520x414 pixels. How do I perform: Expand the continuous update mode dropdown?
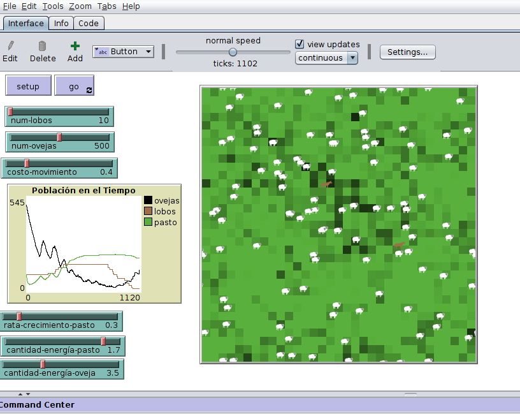click(326, 58)
